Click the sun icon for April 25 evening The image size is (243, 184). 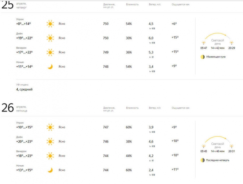[50, 52]
